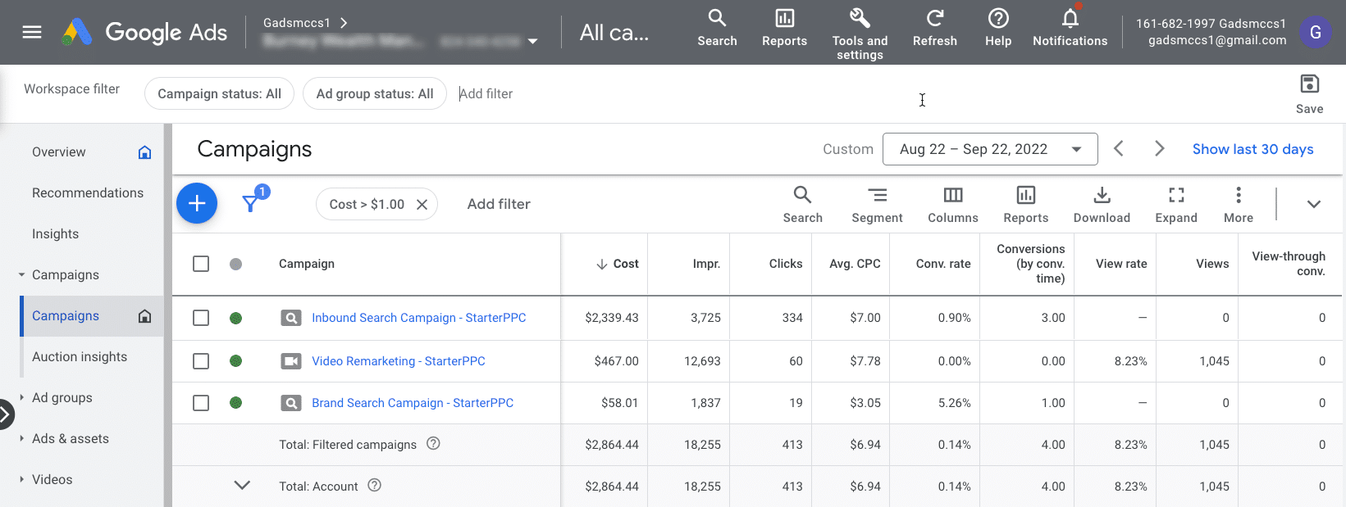Expand the table to full screen
This screenshot has height=507, width=1346.
(x=1176, y=205)
